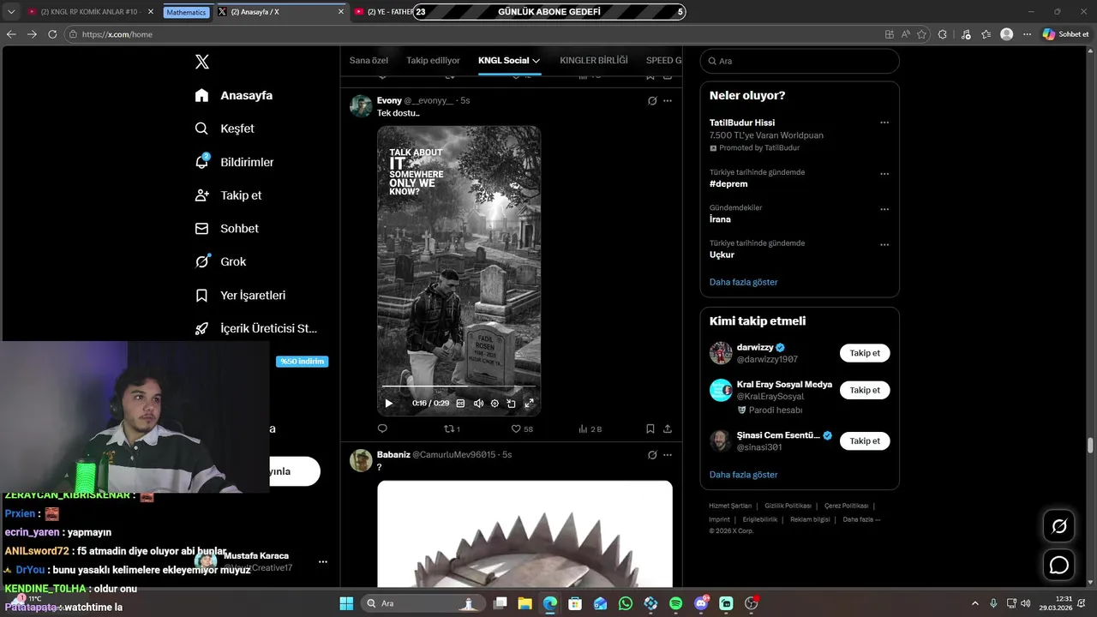Open Yer İşaretleri bookmarks
Viewport: 1097px width, 617px height.
point(240,295)
